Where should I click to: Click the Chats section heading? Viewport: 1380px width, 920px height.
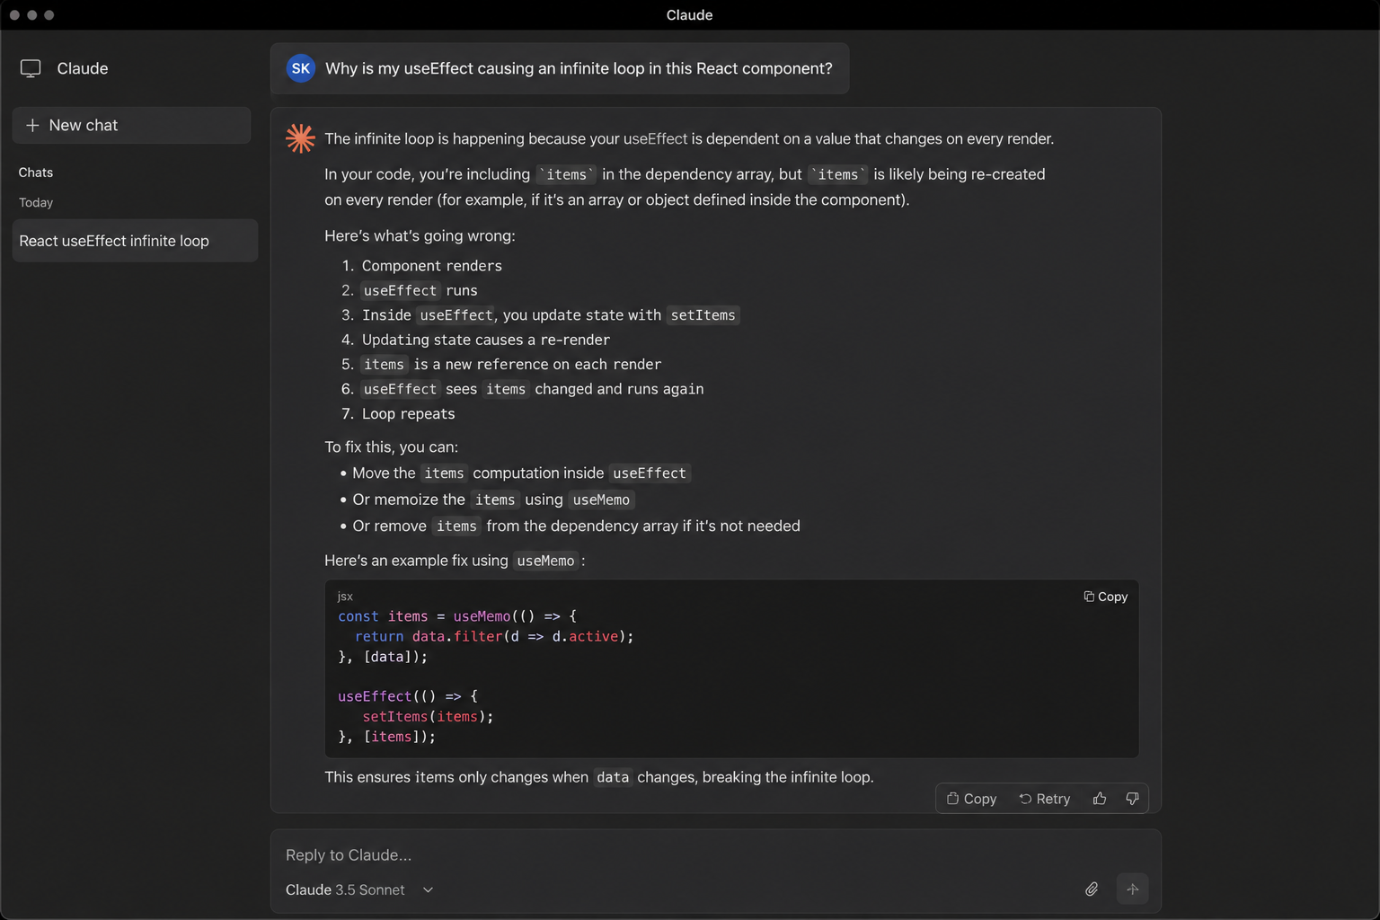coord(36,172)
